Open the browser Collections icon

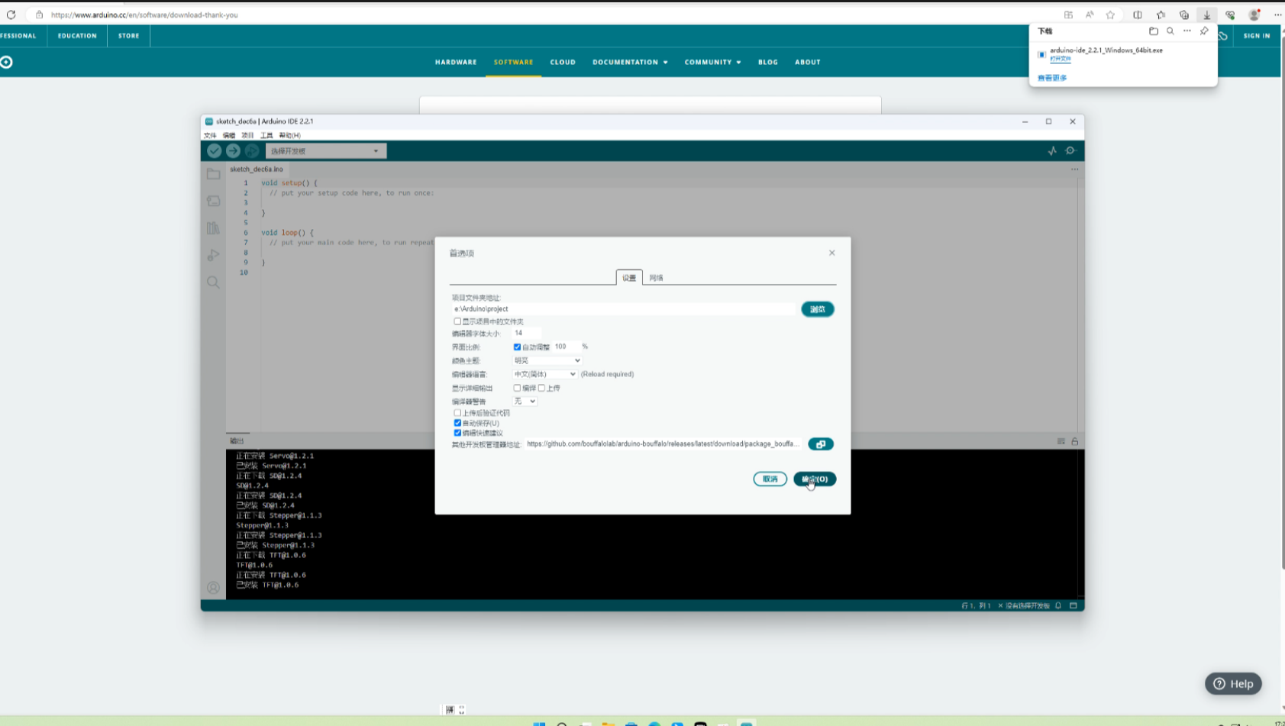pos(1184,15)
